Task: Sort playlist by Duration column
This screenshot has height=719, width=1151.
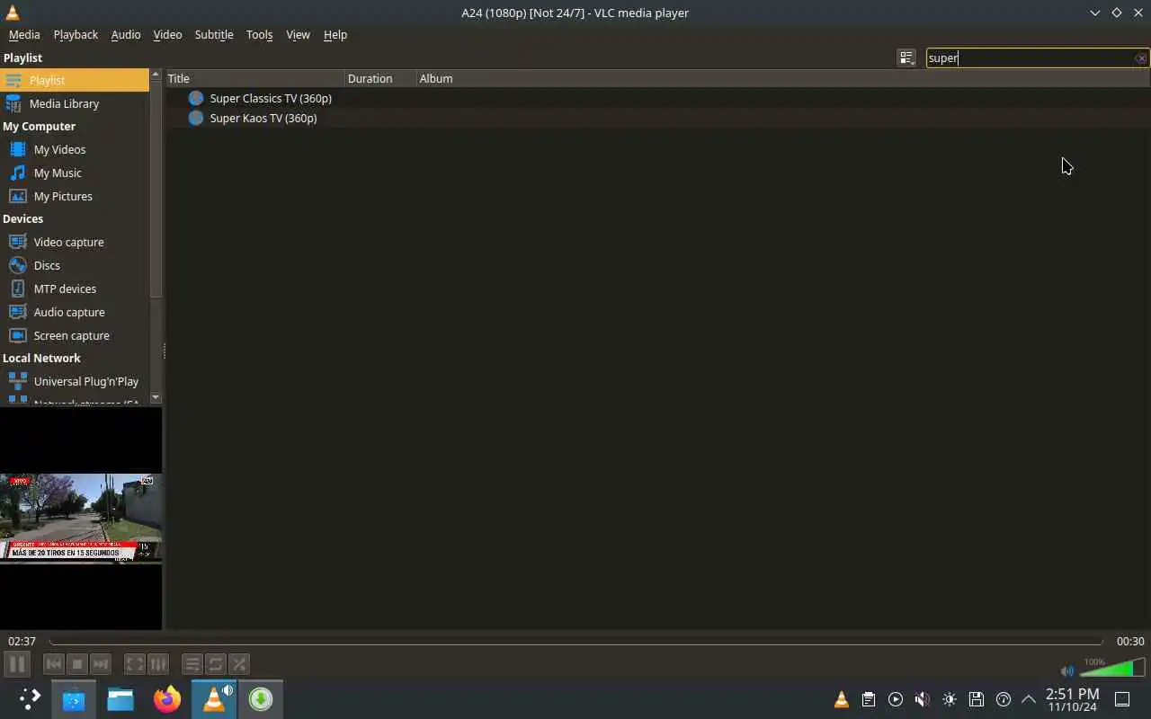Action: (x=380, y=78)
